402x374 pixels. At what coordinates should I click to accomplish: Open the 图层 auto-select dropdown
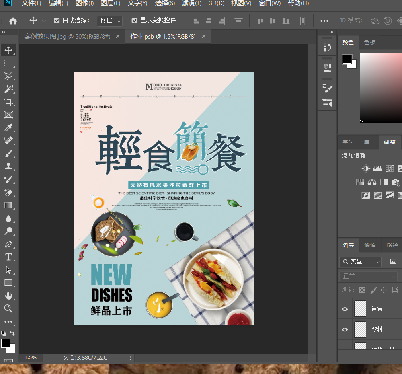tap(111, 21)
